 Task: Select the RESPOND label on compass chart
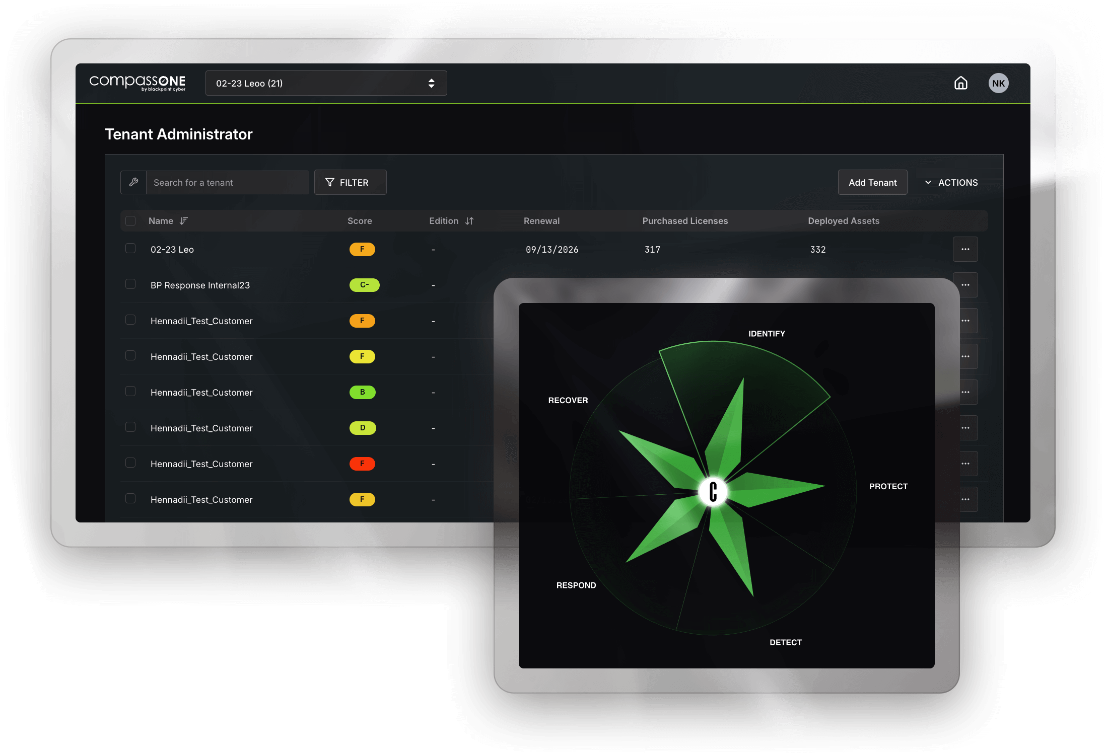point(576,585)
